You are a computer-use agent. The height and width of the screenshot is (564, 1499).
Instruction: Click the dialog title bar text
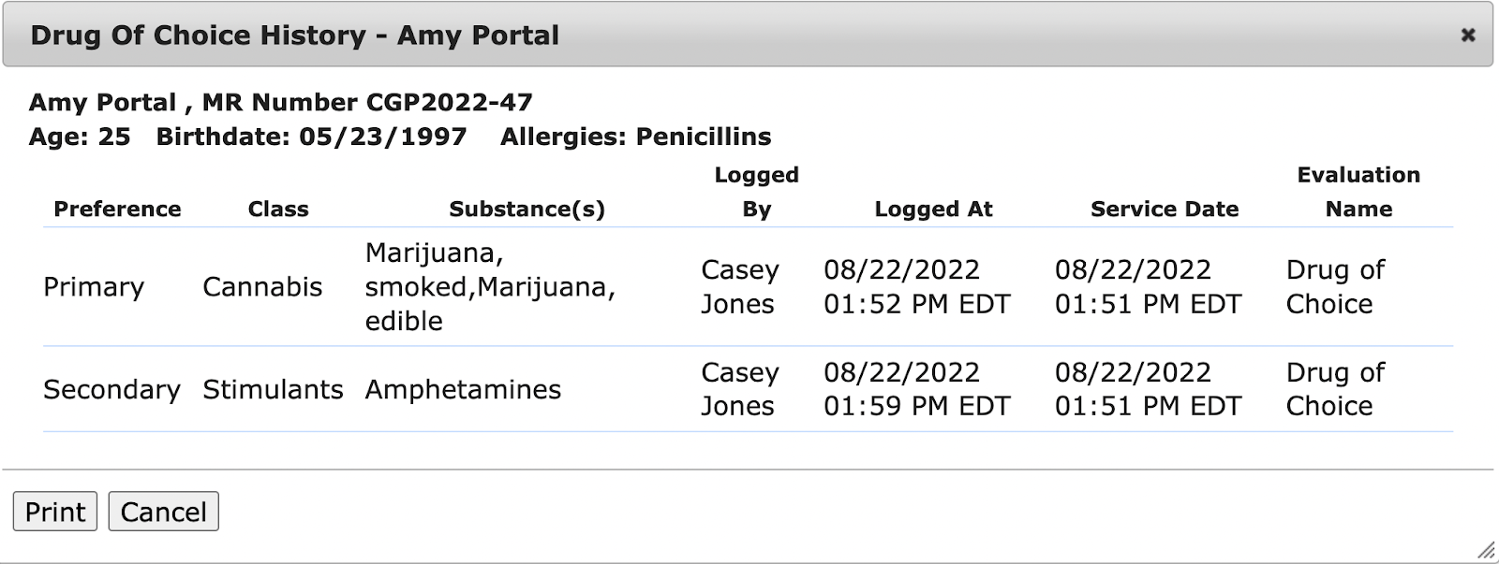pyautogui.click(x=294, y=36)
